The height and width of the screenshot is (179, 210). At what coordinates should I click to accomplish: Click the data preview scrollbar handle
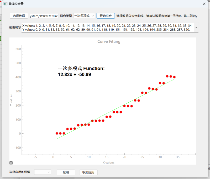click(x=196, y=28)
